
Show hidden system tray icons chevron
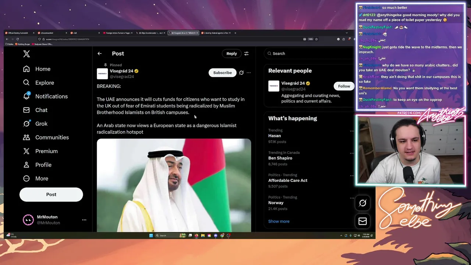click(x=341, y=236)
